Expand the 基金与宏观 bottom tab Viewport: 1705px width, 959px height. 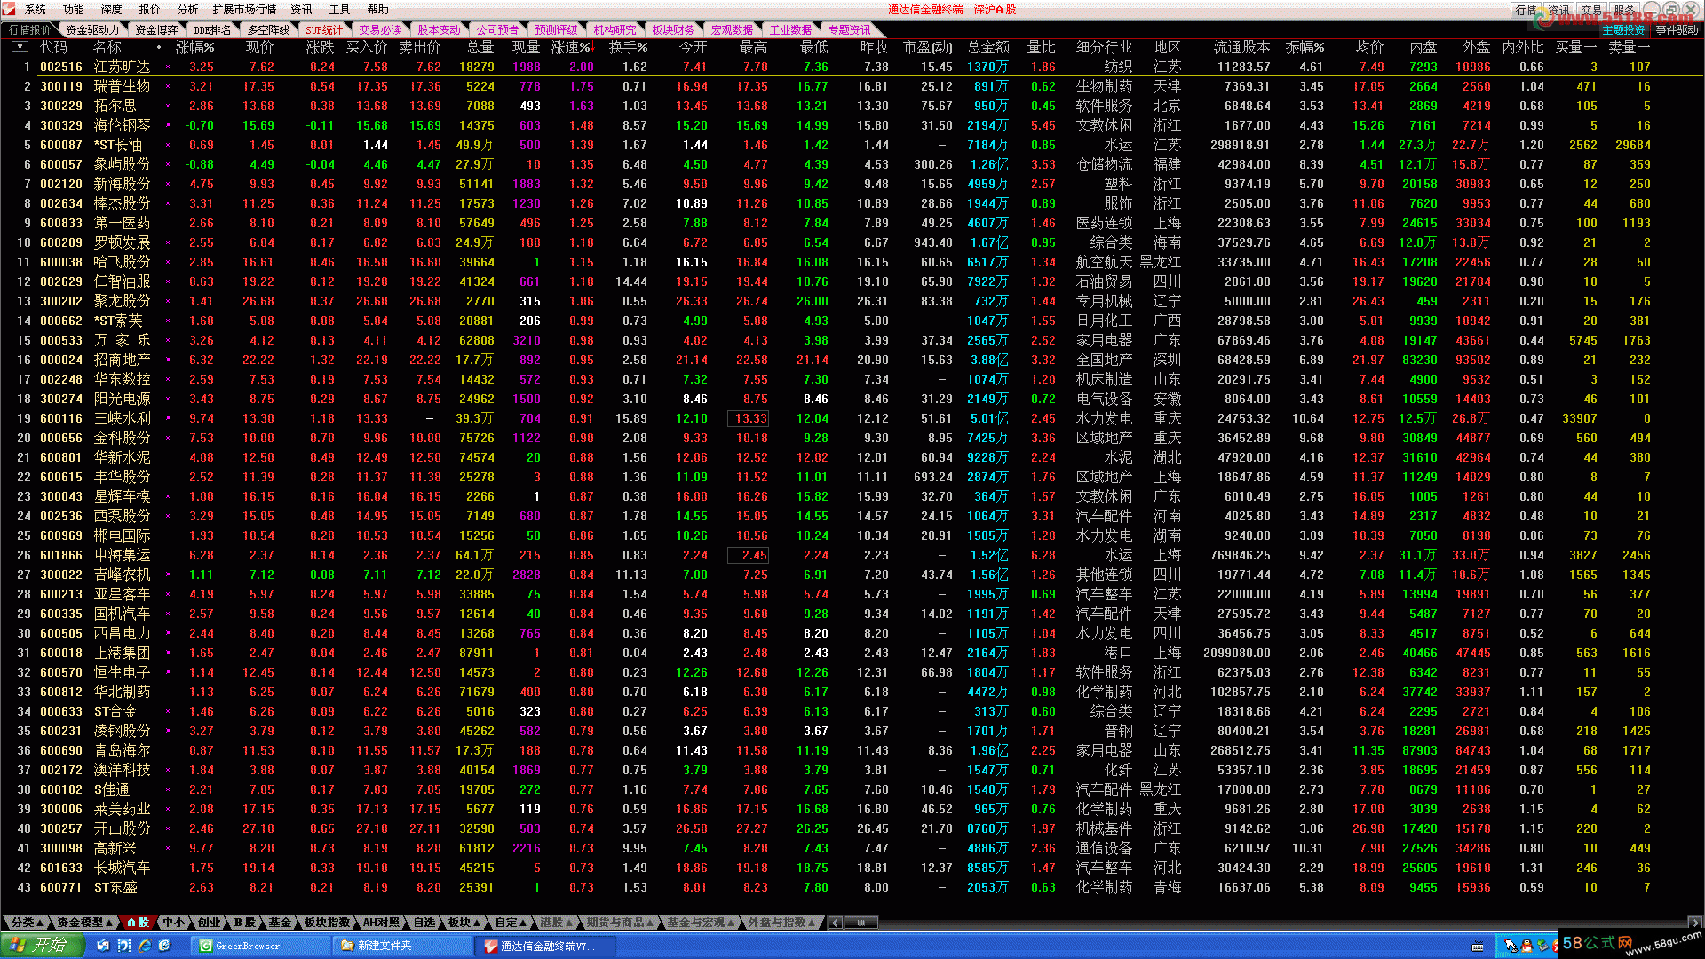(701, 923)
